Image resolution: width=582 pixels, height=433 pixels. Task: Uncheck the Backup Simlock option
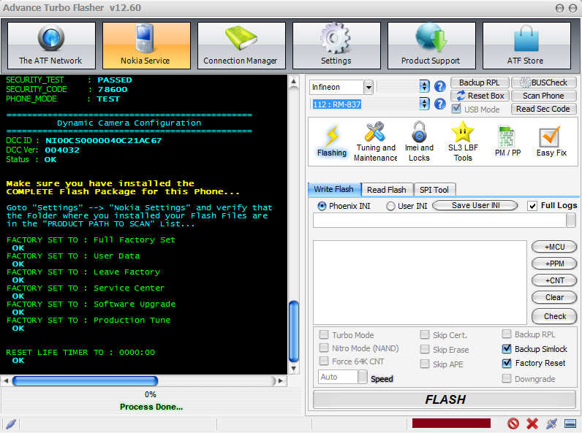pyautogui.click(x=507, y=349)
